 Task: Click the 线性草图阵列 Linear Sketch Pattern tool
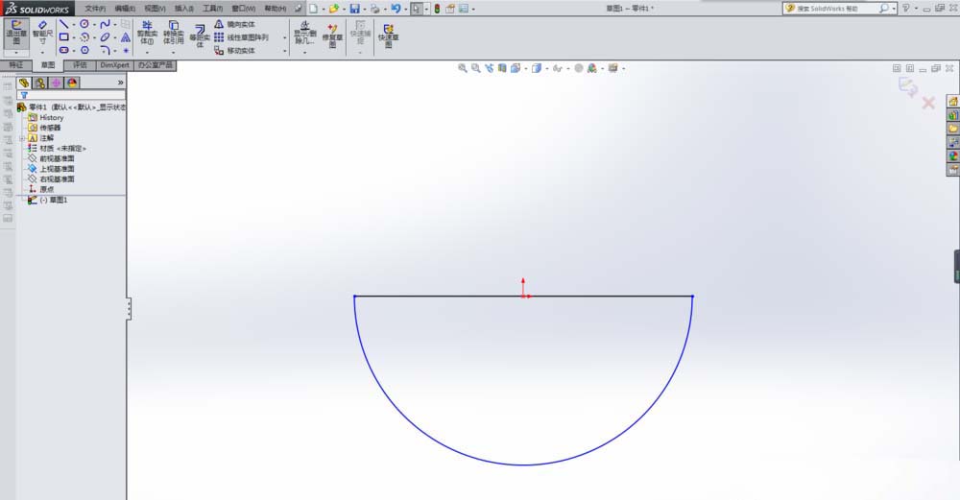(x=241, y=37)
